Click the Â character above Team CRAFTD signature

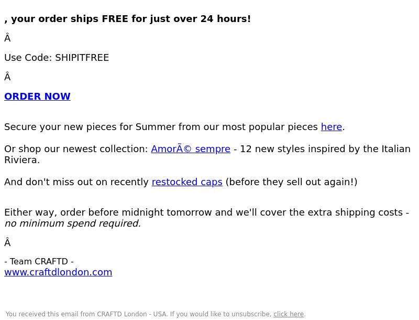pyautogui.click(x=7, y=243)
